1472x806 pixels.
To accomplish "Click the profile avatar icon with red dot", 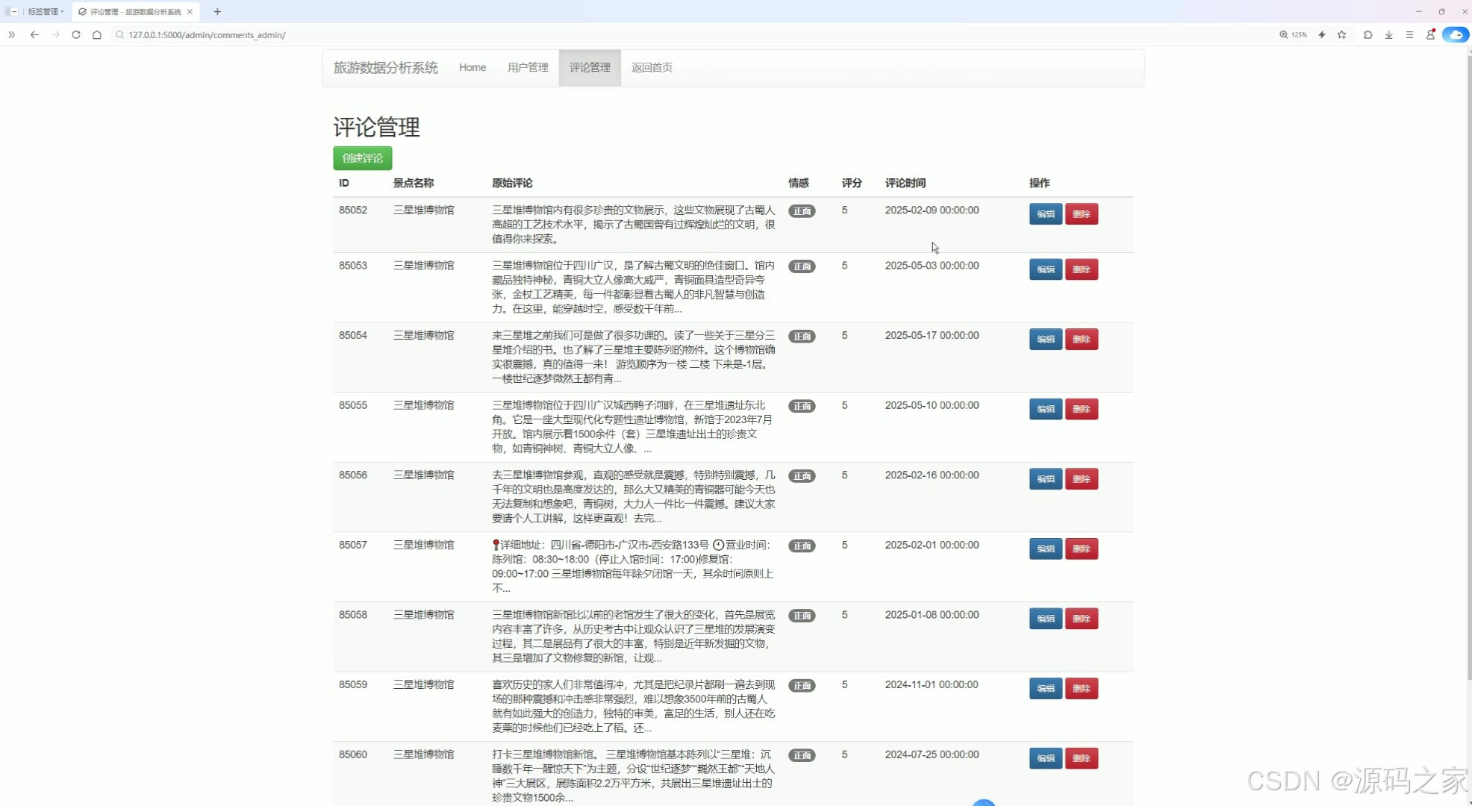I will point(1431,34).
